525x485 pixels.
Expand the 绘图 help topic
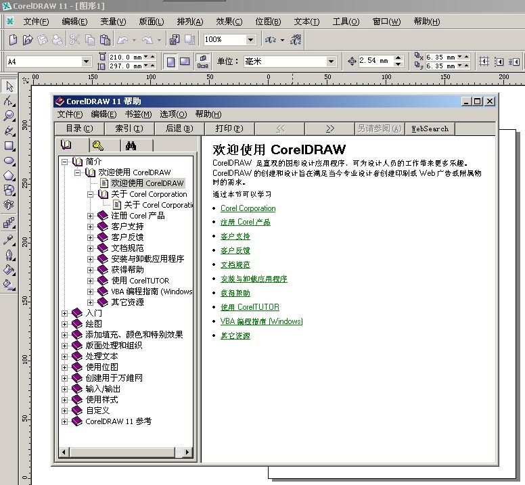point(65,324)
